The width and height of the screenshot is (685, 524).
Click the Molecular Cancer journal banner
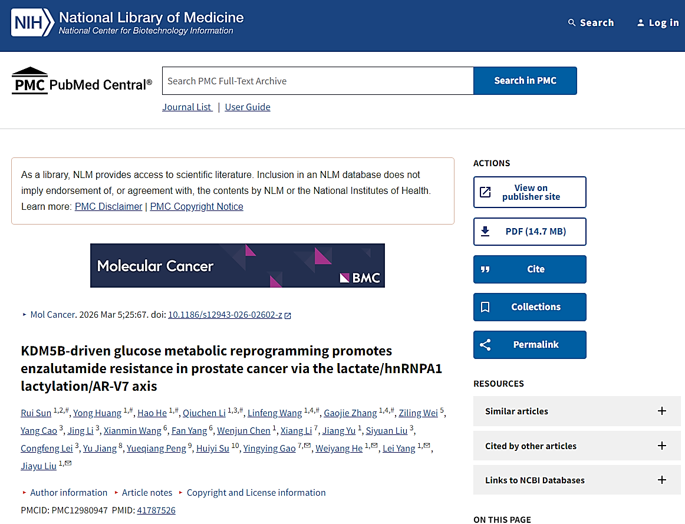(x=238, y=266)
